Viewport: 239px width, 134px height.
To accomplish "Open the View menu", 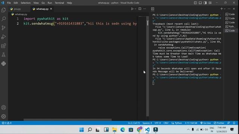I will (x=36, y=3).
